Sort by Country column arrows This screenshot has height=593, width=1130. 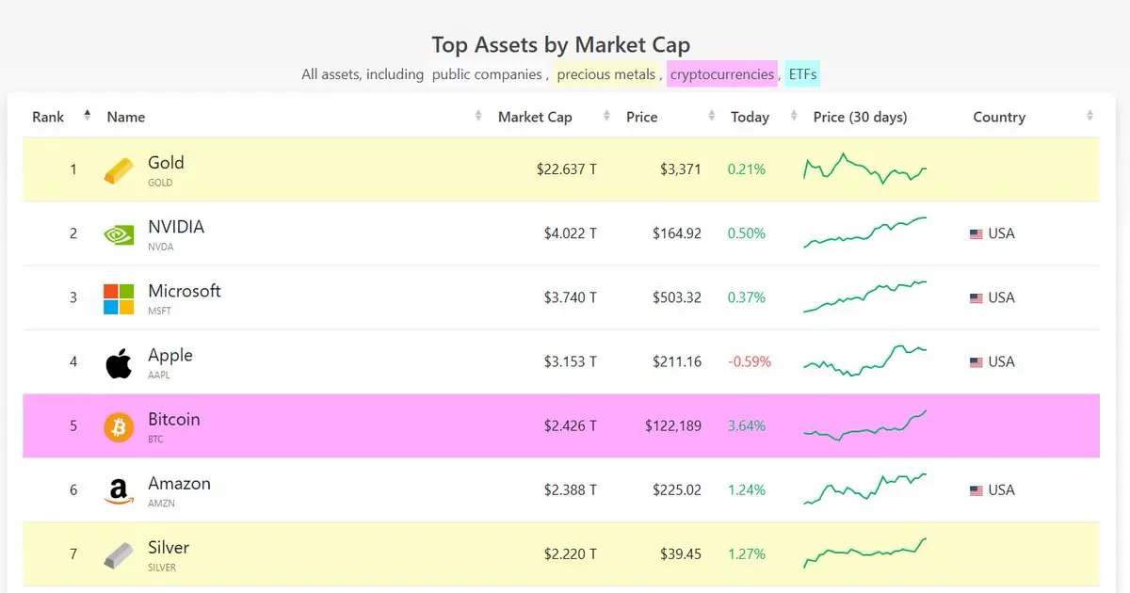coord(1090,116)
